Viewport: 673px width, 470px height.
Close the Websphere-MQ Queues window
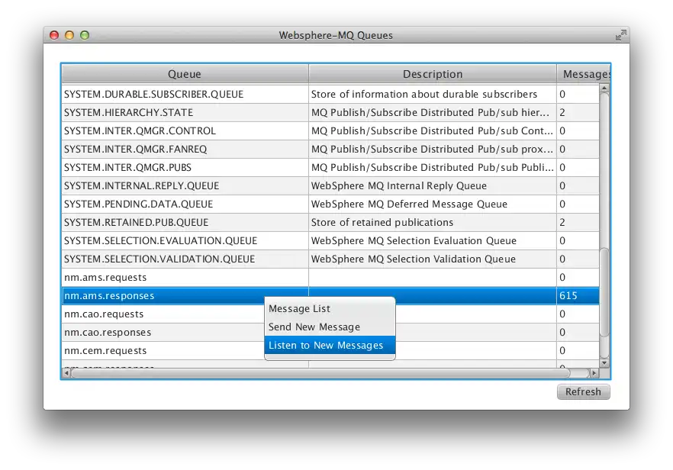[54, 35]
